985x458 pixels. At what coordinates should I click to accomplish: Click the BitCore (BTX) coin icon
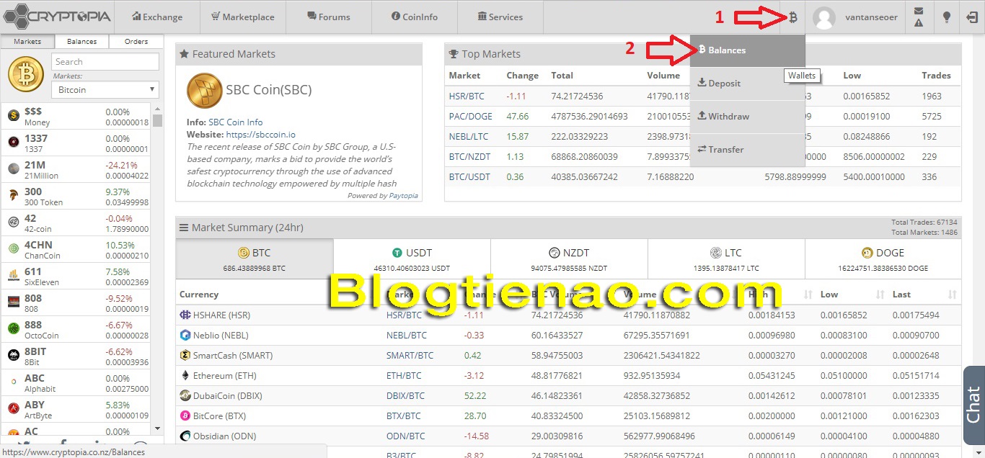pyautogui.click(x=185, y=416)
